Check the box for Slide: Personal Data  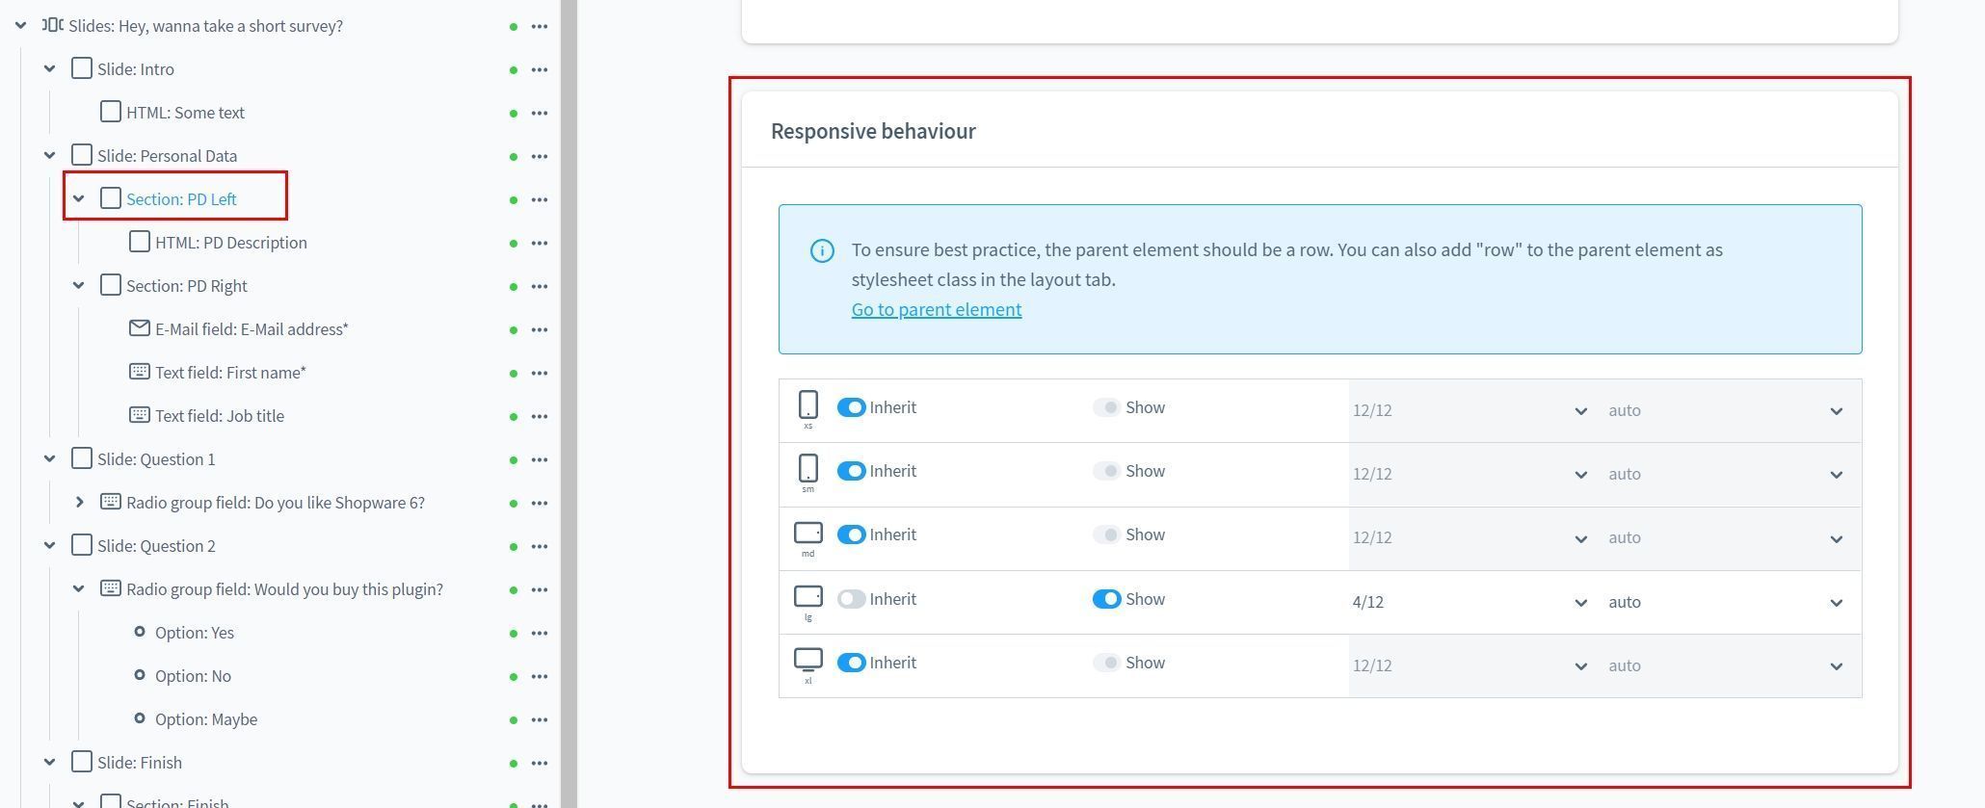pos(82,155)
